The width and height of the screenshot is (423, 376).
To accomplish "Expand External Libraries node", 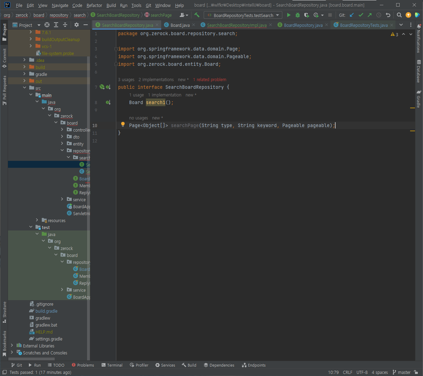I will 12,345.
